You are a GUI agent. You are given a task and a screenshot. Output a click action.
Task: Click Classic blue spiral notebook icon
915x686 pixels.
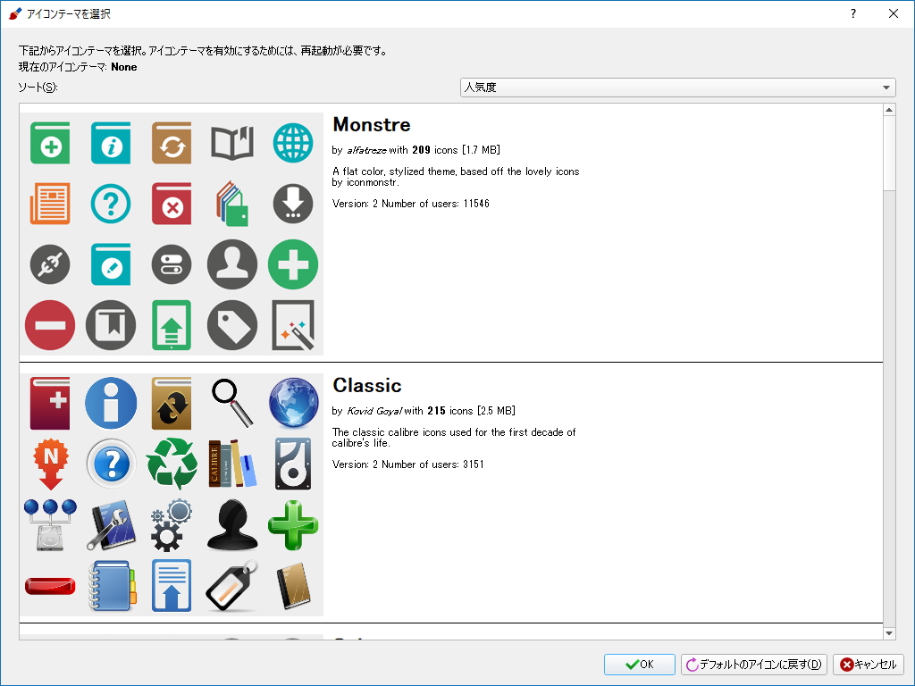coord(111,586)
